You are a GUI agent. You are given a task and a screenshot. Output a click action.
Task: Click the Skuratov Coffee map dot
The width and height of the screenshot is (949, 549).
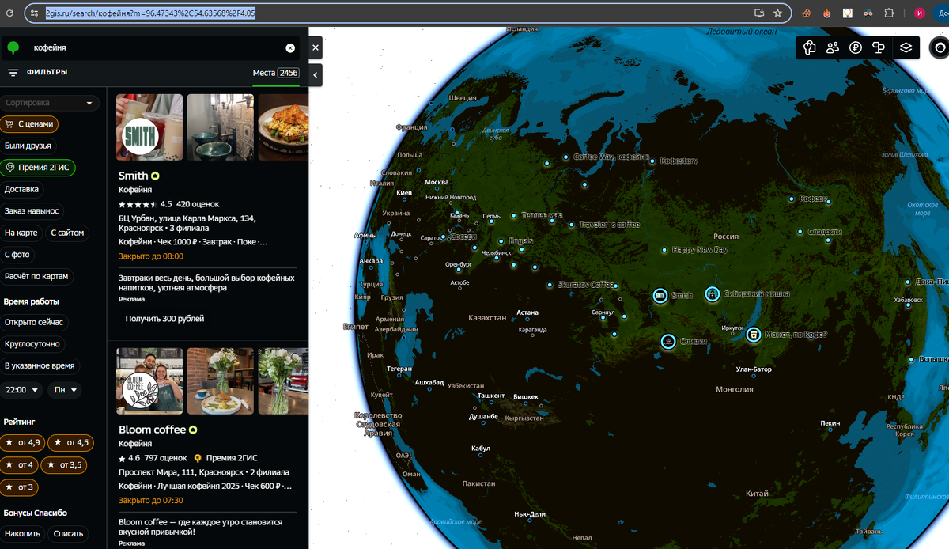pyautogui.click(x=550, y=285)
